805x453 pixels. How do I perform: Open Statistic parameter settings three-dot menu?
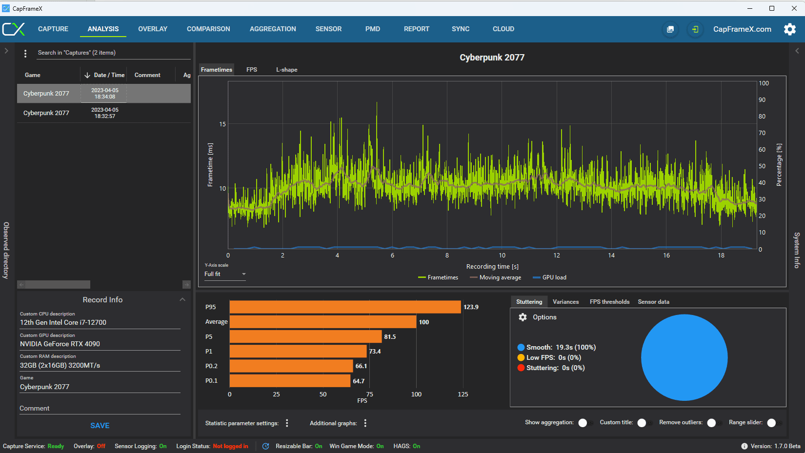287,423
